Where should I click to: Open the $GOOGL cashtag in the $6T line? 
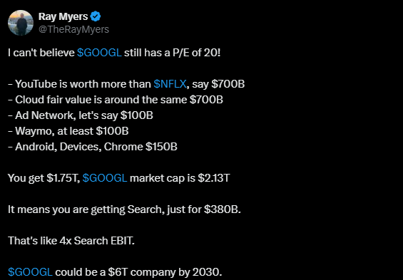point(31,272)
